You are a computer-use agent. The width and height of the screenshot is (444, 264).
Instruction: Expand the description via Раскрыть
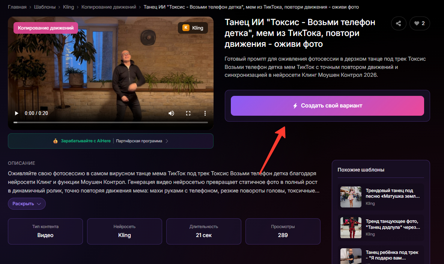tap(26, 203)
